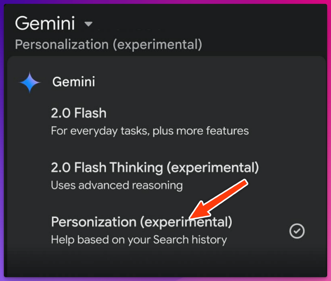Toggle the Personization checkmark selection
Viewport: 331px width, 281px height.
[x=297, y=231]
